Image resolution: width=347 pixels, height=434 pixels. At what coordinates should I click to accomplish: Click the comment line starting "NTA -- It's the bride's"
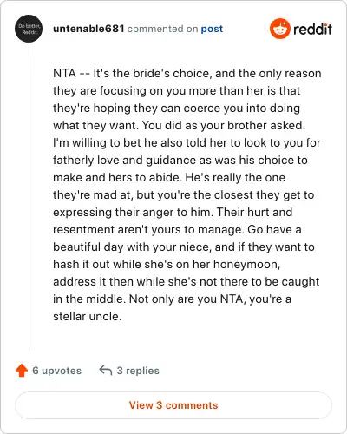pyautogui.click(x=187, y=74)
